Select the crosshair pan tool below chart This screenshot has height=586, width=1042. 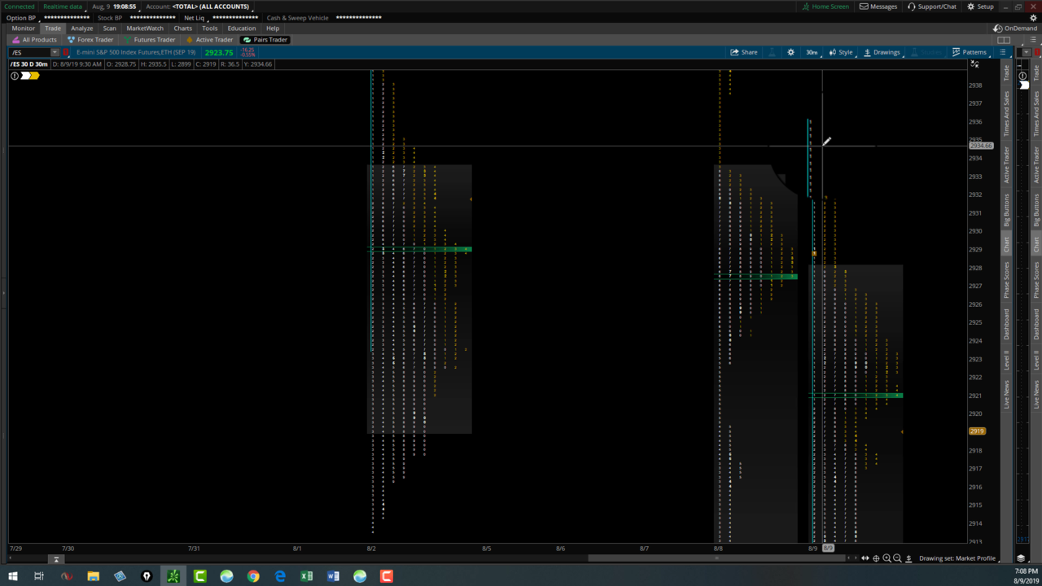click(x=876, y=558)
